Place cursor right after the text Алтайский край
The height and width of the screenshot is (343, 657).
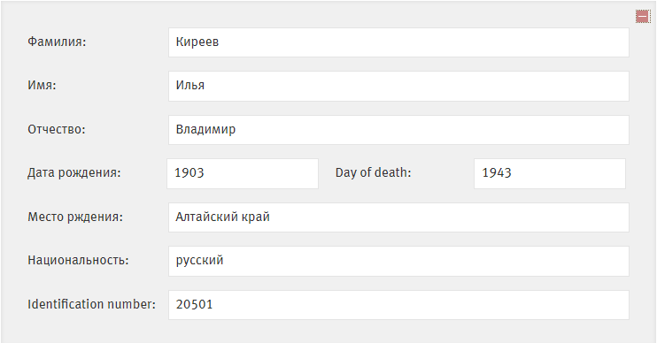click(270, 217)
